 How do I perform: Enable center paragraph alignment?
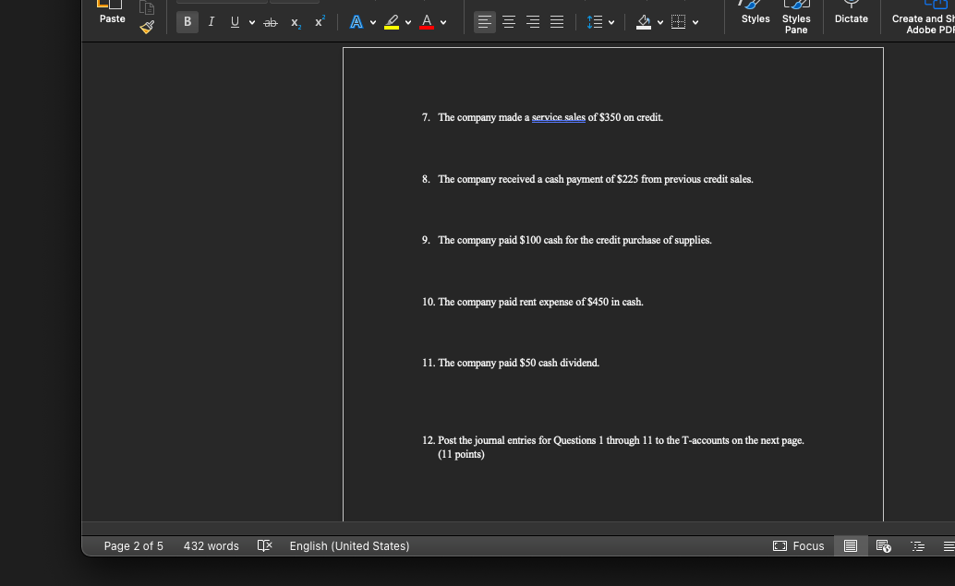509,22
